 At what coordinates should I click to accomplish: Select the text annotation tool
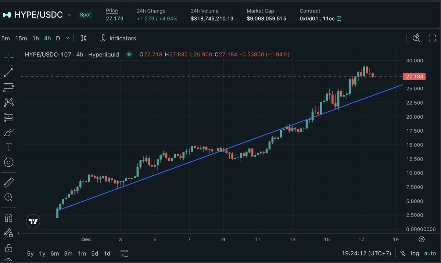coord(9,147)
